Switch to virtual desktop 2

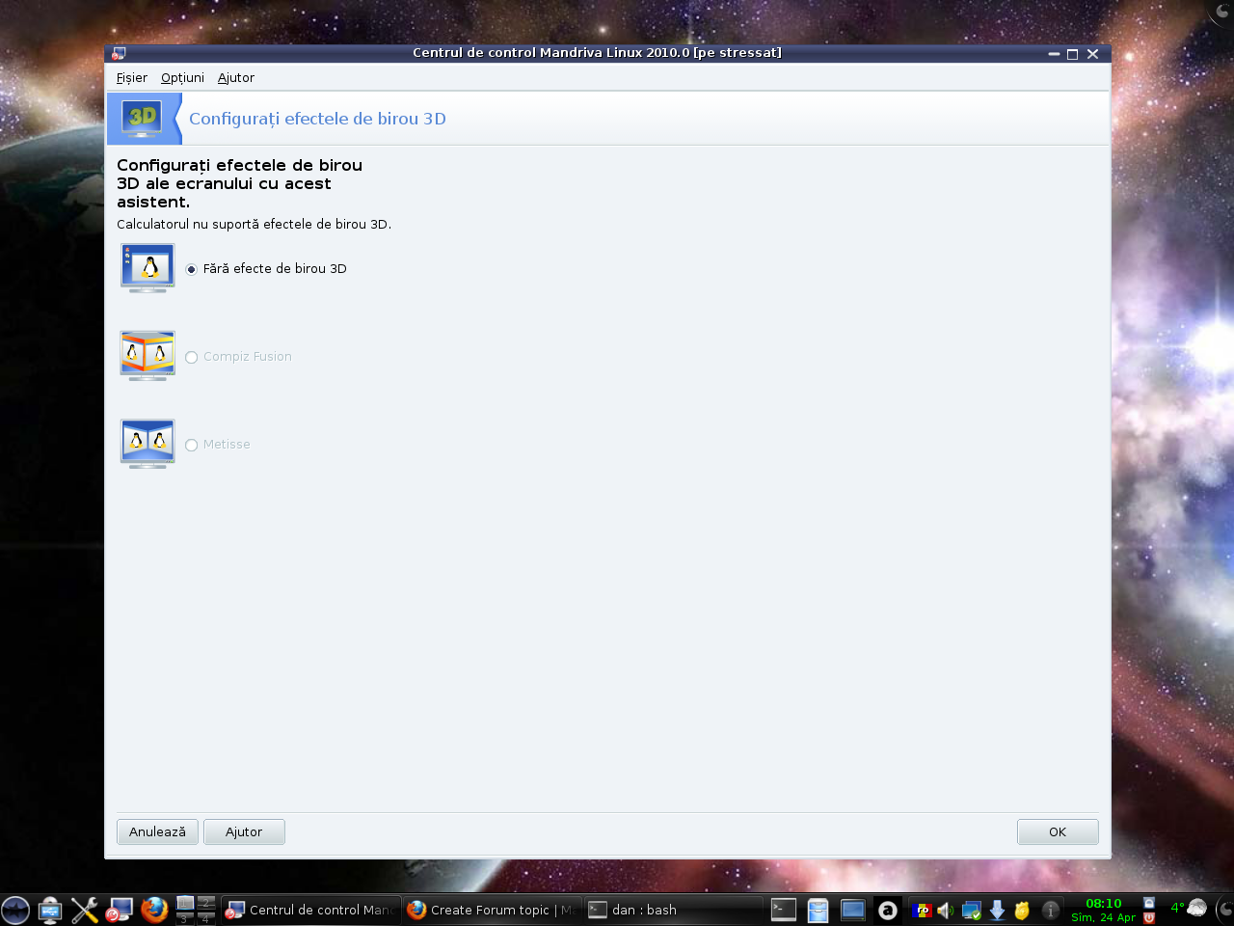pos(205,903)
